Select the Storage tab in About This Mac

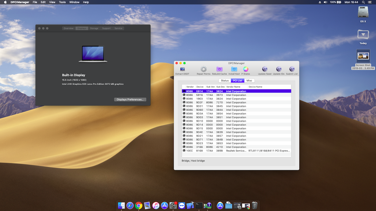(x=94, y=28)
